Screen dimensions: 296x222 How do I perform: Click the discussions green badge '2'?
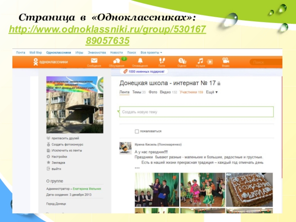124,59
